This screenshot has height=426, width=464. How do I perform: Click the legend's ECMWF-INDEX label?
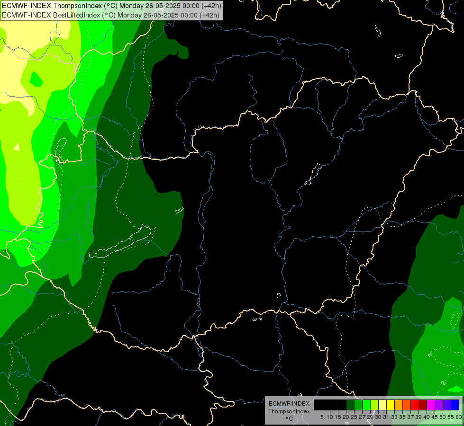(x=289, y=404)
